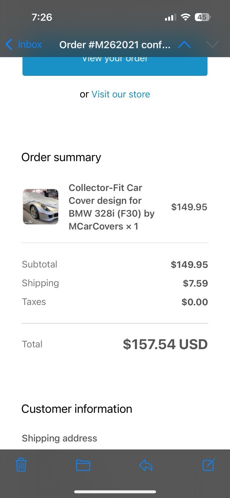
Task: Tap the Customer information heading
Action: (77, 409)
